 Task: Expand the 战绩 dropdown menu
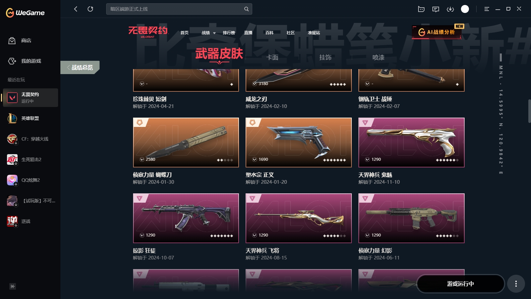209,33
